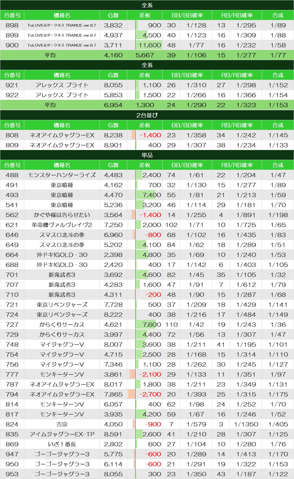Image resolution: width=294 pixels, height=479 pixels.
Task: Select かぐや様は告らせたい machine name
Action: click(x=62, y=215)
